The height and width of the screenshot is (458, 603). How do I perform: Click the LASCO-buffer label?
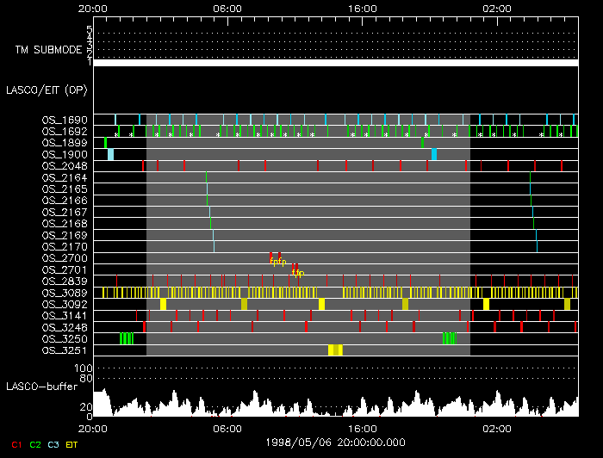click(42, 387)
